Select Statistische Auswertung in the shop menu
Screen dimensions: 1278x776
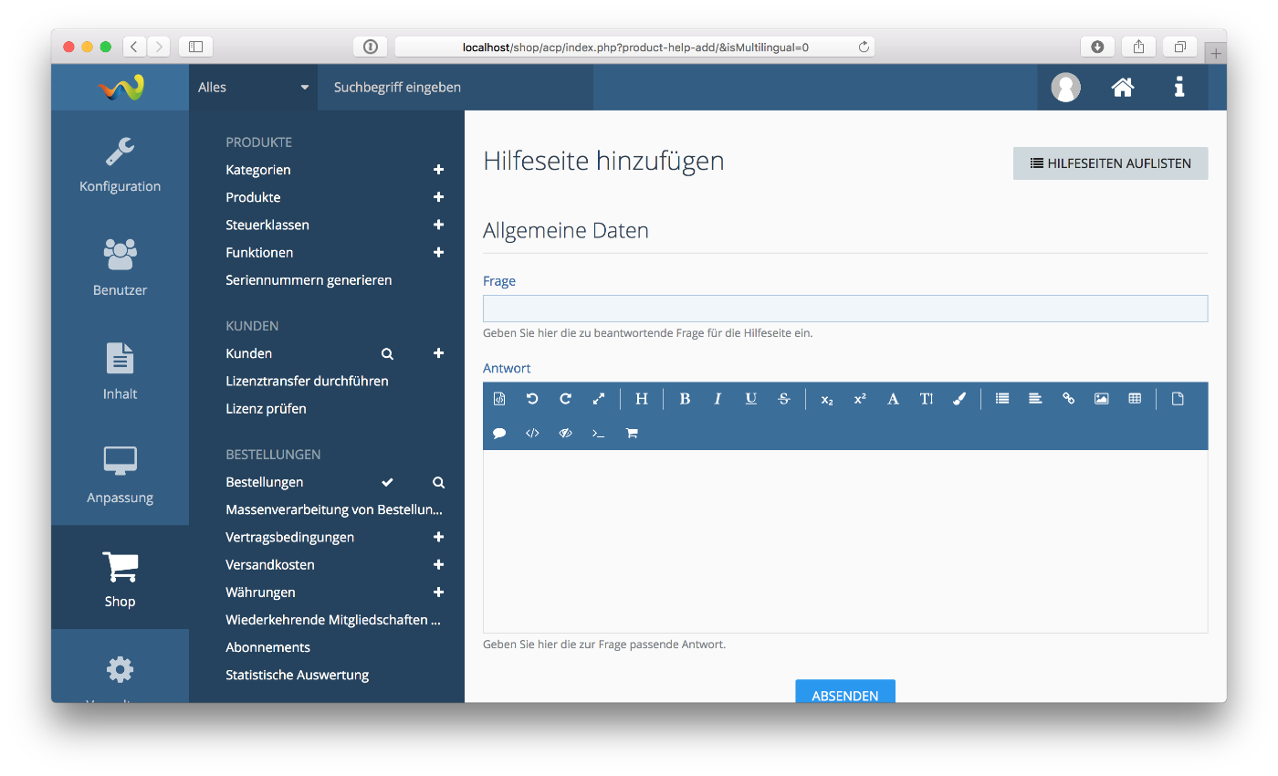(x=298, y=676)
